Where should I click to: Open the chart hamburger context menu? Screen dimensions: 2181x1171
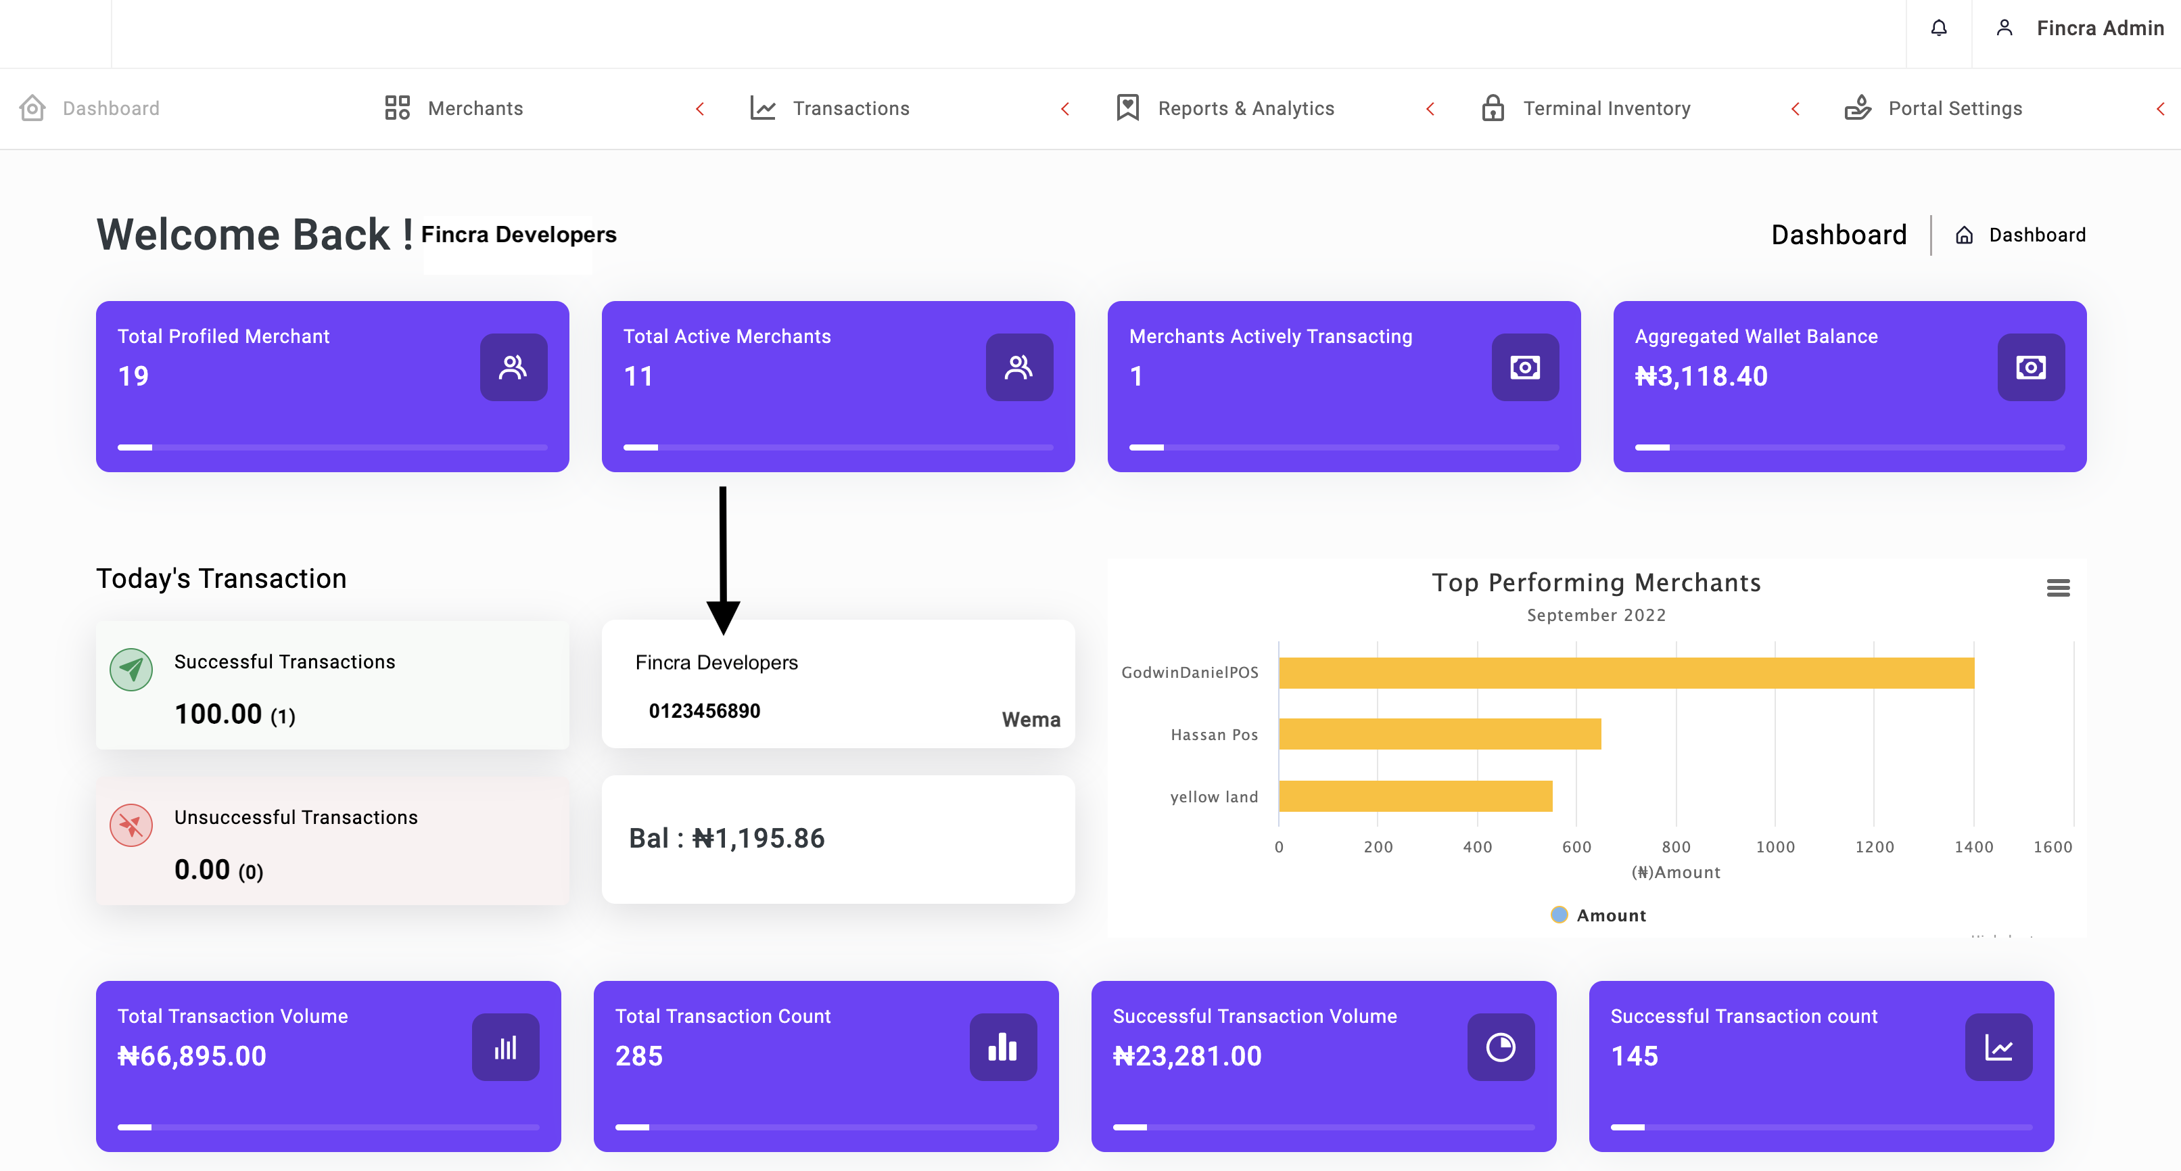point(2058,588)
